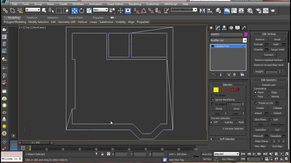Choose Rectangular Selection Region tool

[x=59, y=11]
